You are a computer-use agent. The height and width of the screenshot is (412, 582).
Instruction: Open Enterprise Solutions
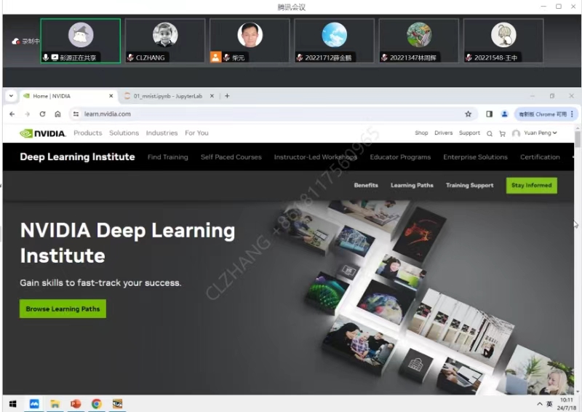pos(475,157)
